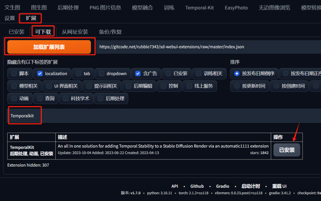Open the 无边图像浏览 tab

click(274, 8)
